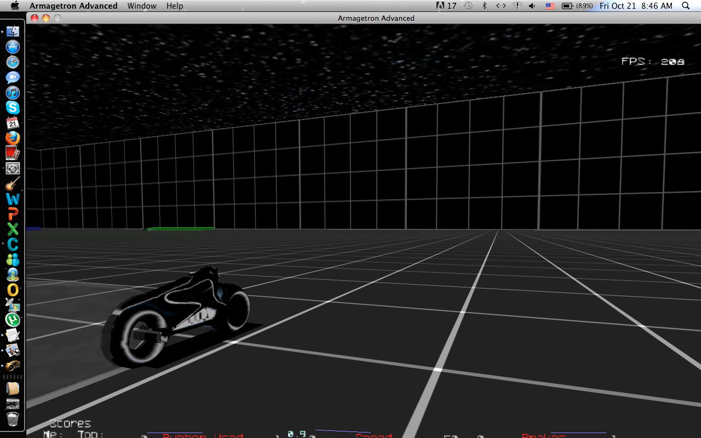The width and height of the screenshot is (701, 438).
Task: Open GarageBand guitar icon in dock
Action: [13, 183]
